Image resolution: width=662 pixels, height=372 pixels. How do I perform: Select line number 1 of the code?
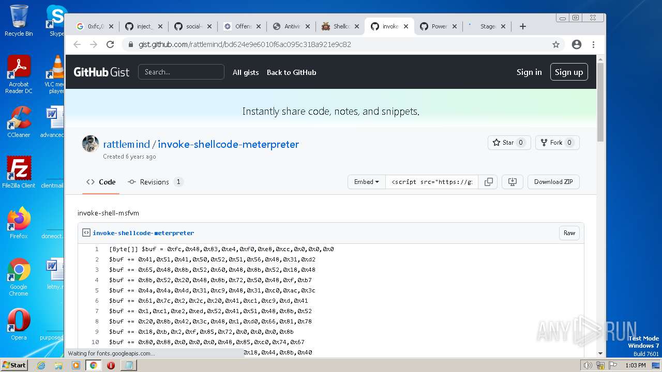point(96,249)
